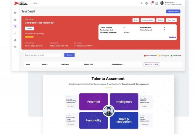Click Job function Accounting text
Viewport: 195px width, 134px height.
coord(34,34)
